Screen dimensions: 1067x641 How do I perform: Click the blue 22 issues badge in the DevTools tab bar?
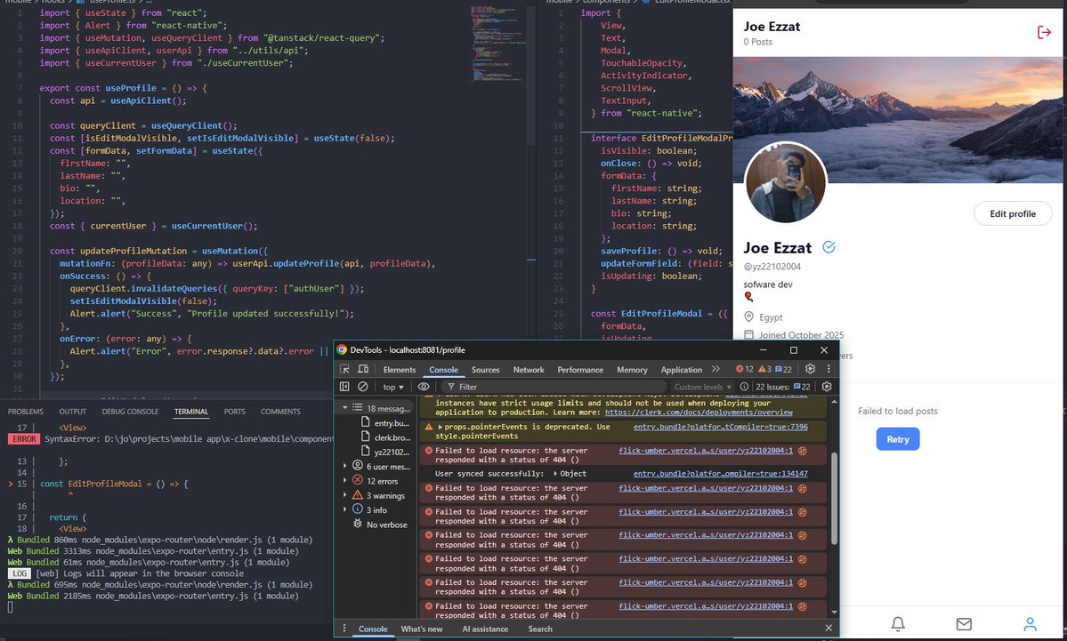(x=783, y=369)
